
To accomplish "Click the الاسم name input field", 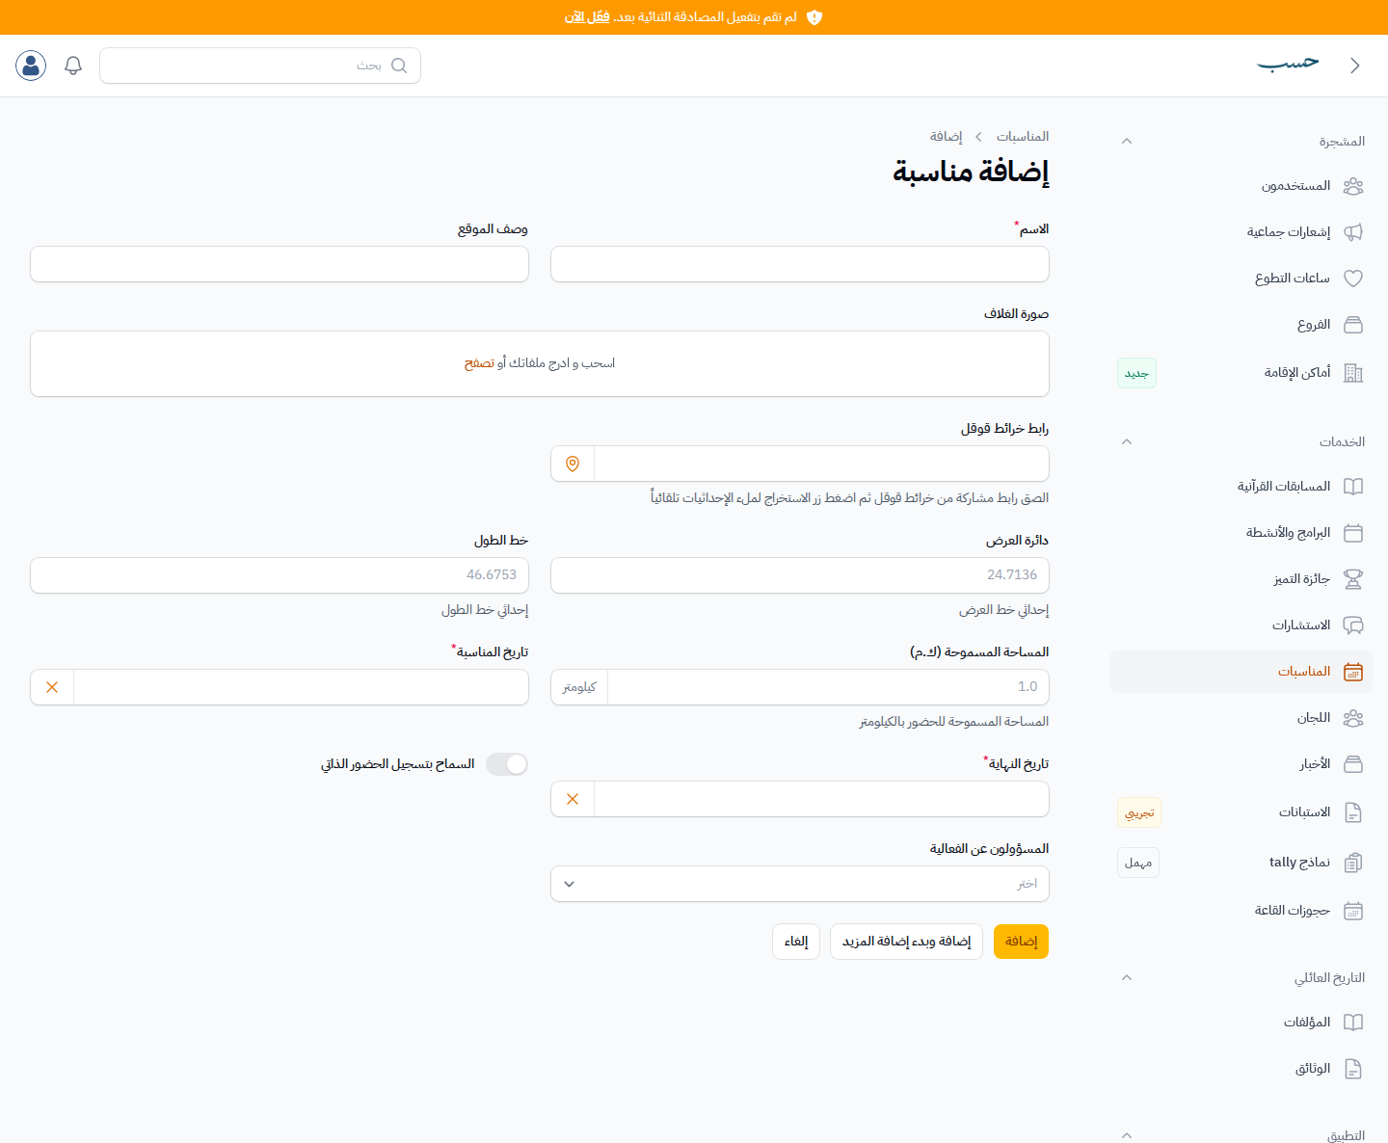I will [x=800, y=264].
